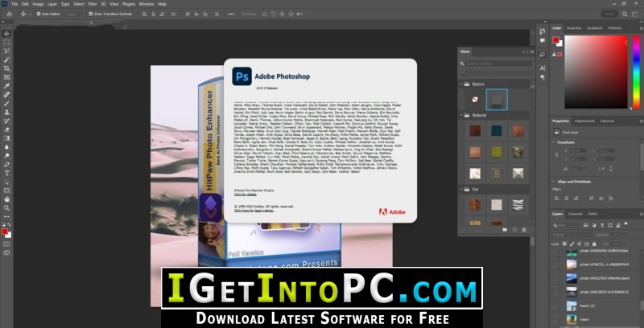Select the Crop tool
This screenshot has height=328, width=644.
click(6, 68)
